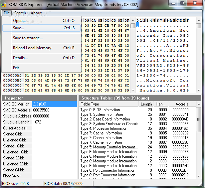205x188 pixels.
Task: Click hex view scroll up arrow
Action: [133, 20]
